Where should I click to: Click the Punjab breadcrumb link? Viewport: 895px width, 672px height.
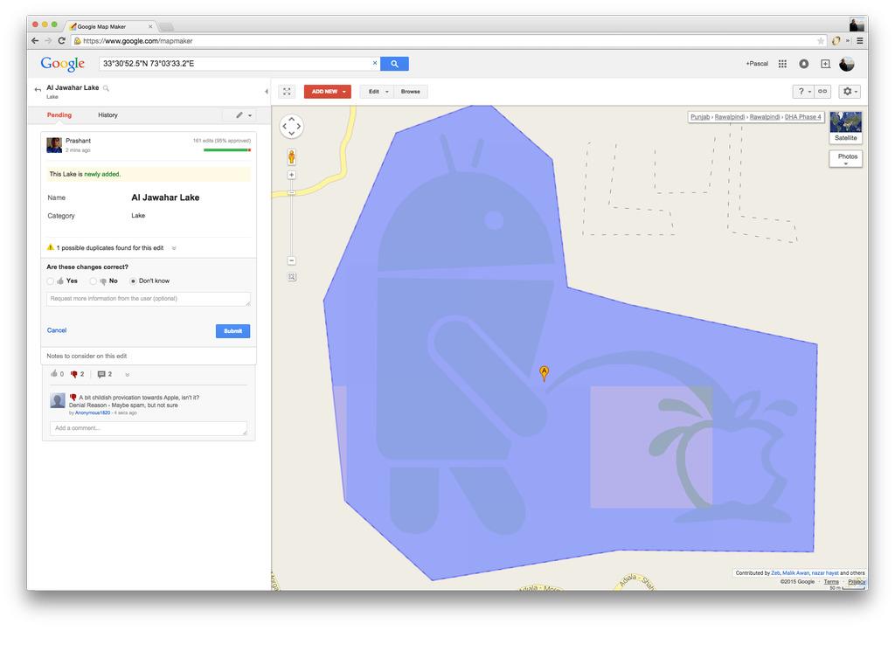[700, 117]
